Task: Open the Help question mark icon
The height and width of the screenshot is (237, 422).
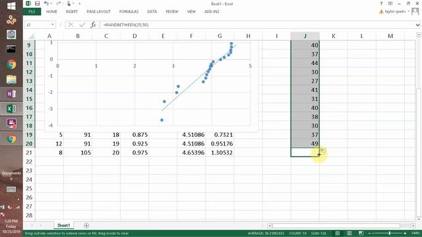Action: tap(381, 4)
